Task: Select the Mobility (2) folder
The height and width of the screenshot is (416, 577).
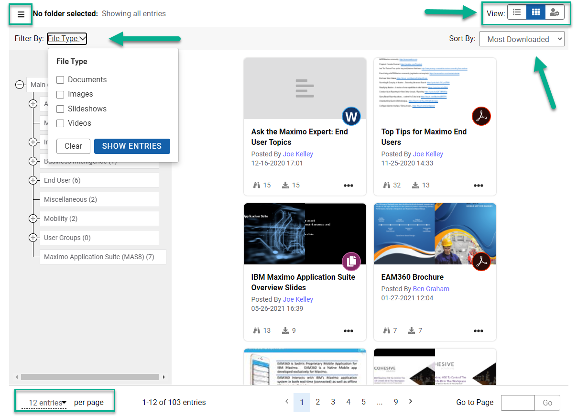Action: click(x=99, y=219)
